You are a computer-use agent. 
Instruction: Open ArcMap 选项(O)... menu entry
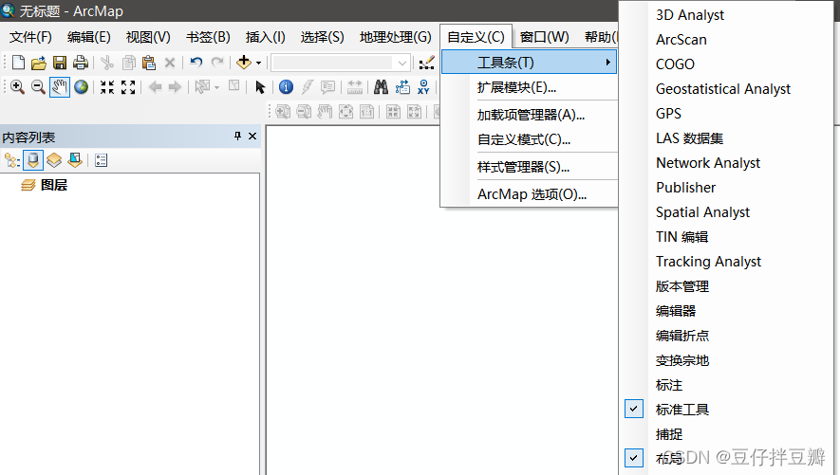[530, 194]
